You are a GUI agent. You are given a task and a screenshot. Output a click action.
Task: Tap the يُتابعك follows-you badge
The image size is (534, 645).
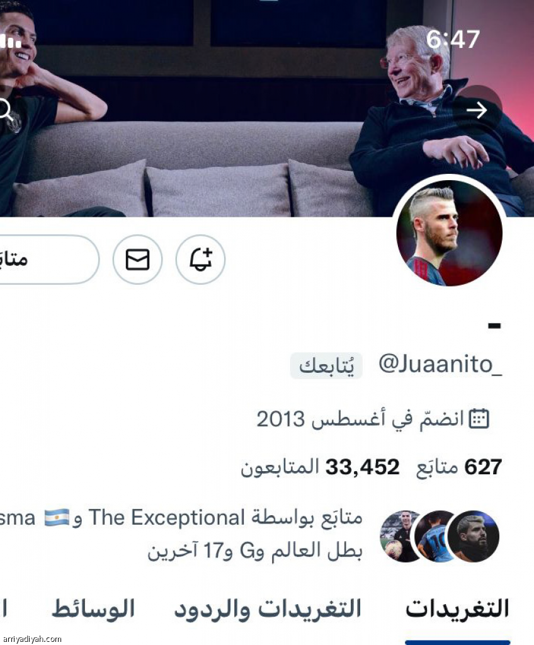tap(326, 366)
